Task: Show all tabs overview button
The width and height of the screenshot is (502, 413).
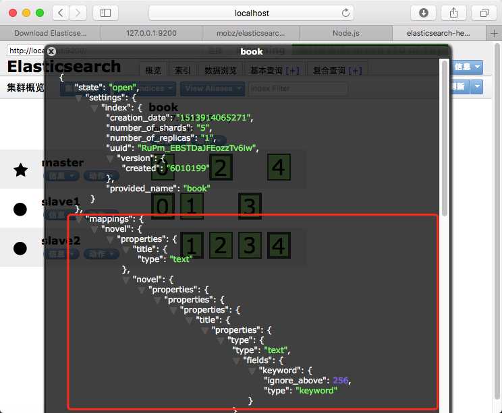Action: [x=484, y=13]
